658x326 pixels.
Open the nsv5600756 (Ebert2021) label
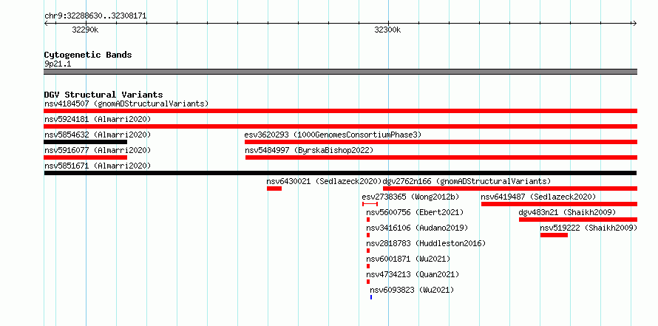pyautogui.click(x=415, y=212)
